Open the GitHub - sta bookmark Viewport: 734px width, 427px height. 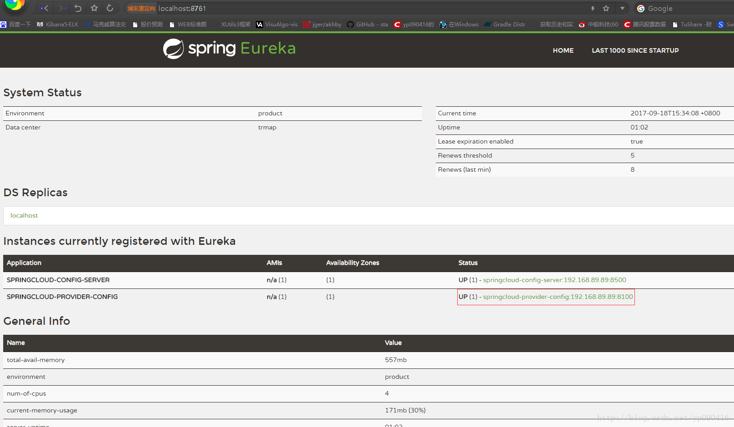click(367, 25)
